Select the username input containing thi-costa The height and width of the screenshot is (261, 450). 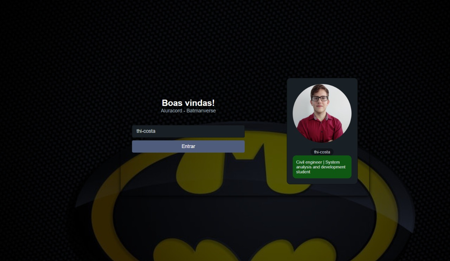tap(188, 131)
